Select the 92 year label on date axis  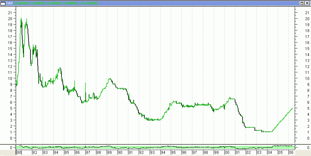(142, 153)
